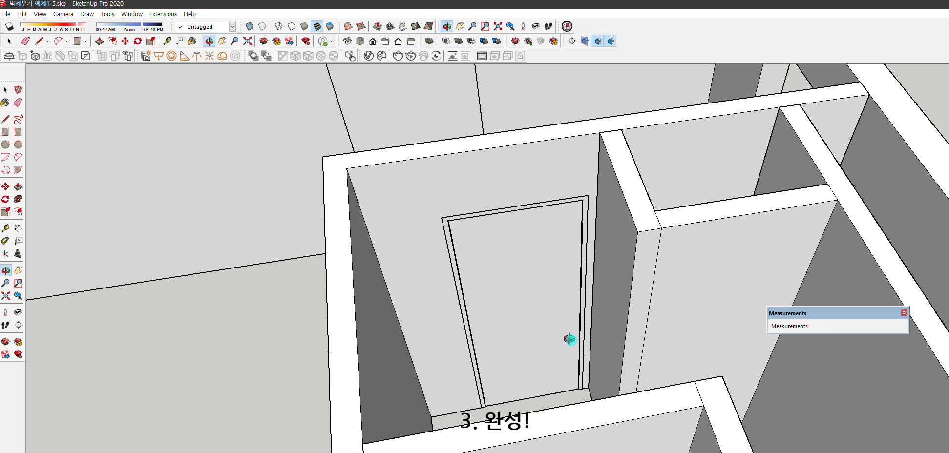The image size is (949, 453).
Task: Click the Measurements input field
Action: click(838, 326)
